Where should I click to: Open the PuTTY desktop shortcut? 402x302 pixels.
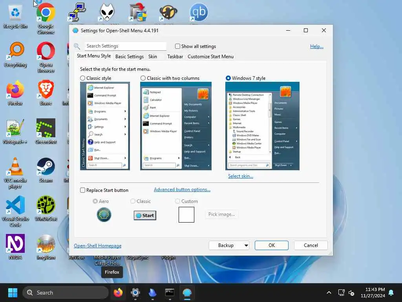[77, 12]
